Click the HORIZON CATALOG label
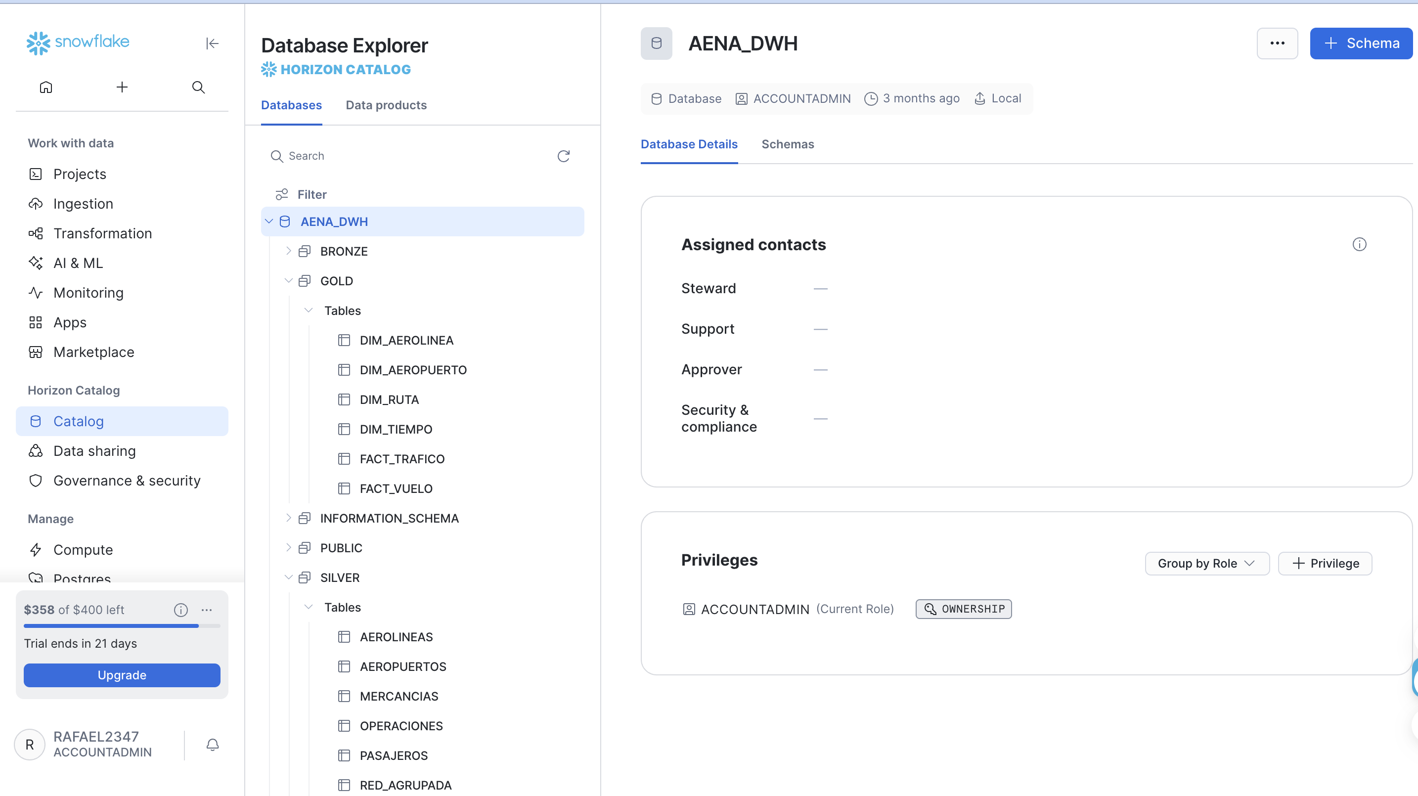Image resolution: width=1418 pixels, height=796 pixels. coord(336,69)
